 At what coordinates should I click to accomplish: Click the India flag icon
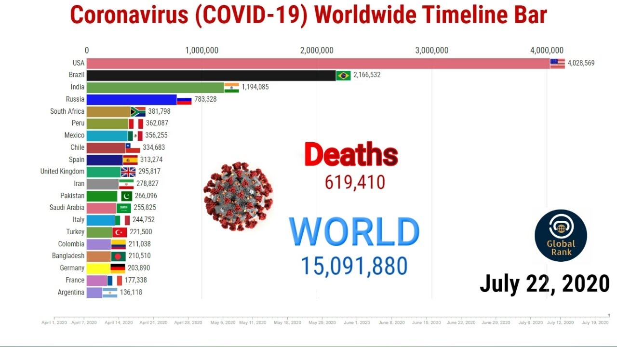pyautogui.click(x=232, y=87)
